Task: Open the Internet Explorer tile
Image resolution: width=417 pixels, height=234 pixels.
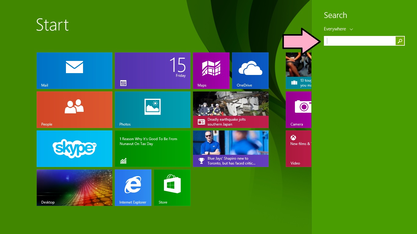Action: point(133,188)
